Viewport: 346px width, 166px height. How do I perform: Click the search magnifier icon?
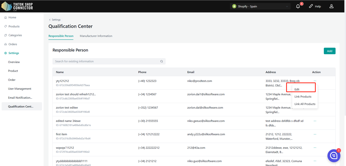click(x=162, y=61)
